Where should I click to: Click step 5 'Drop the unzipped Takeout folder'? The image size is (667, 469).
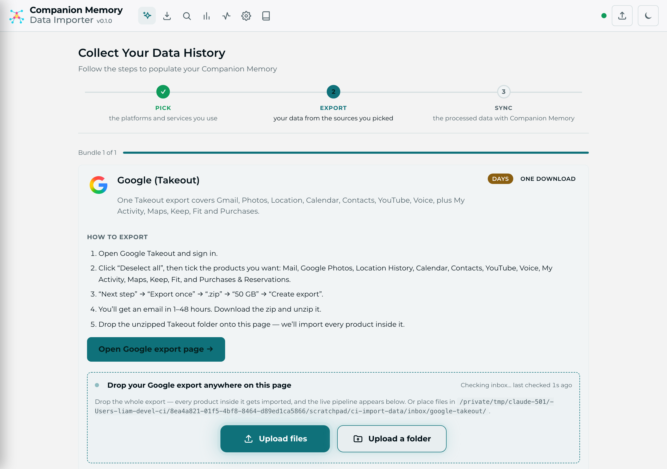pos(251,324)
